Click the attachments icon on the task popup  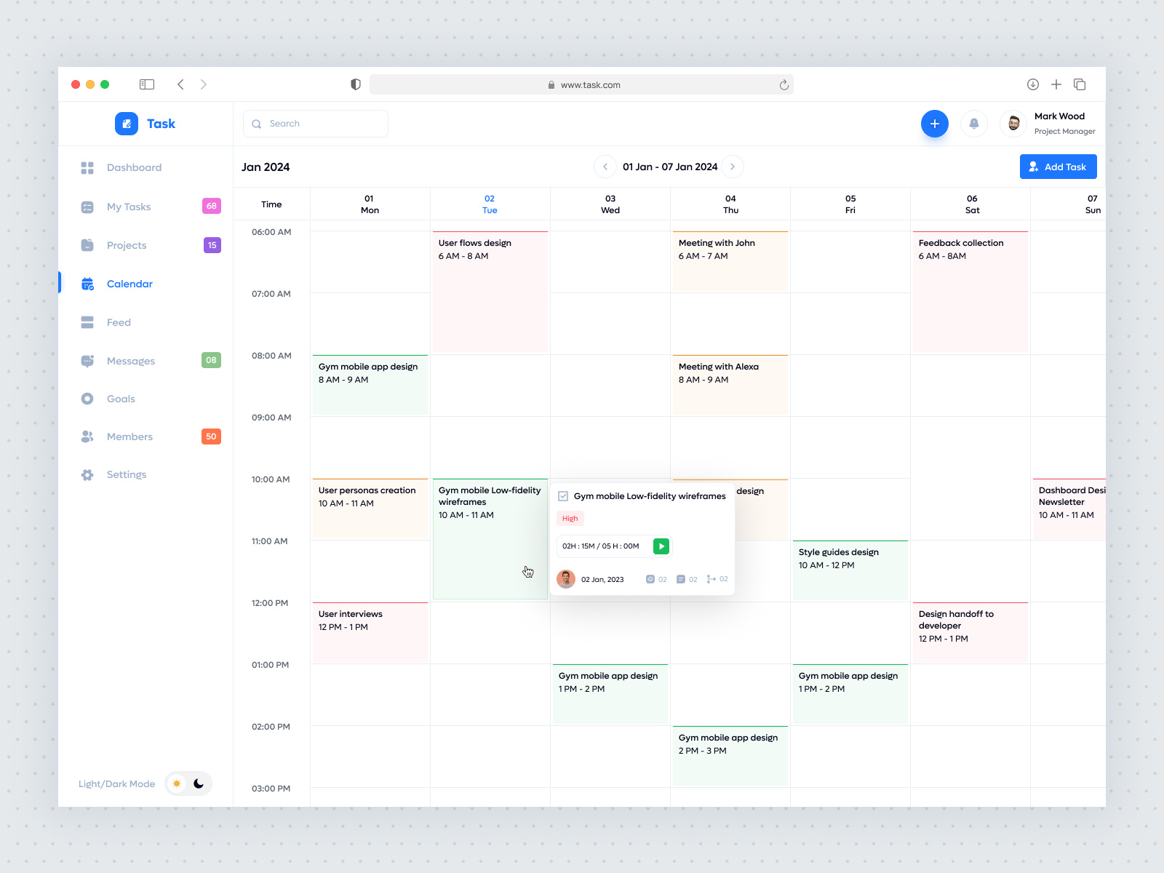651,579
